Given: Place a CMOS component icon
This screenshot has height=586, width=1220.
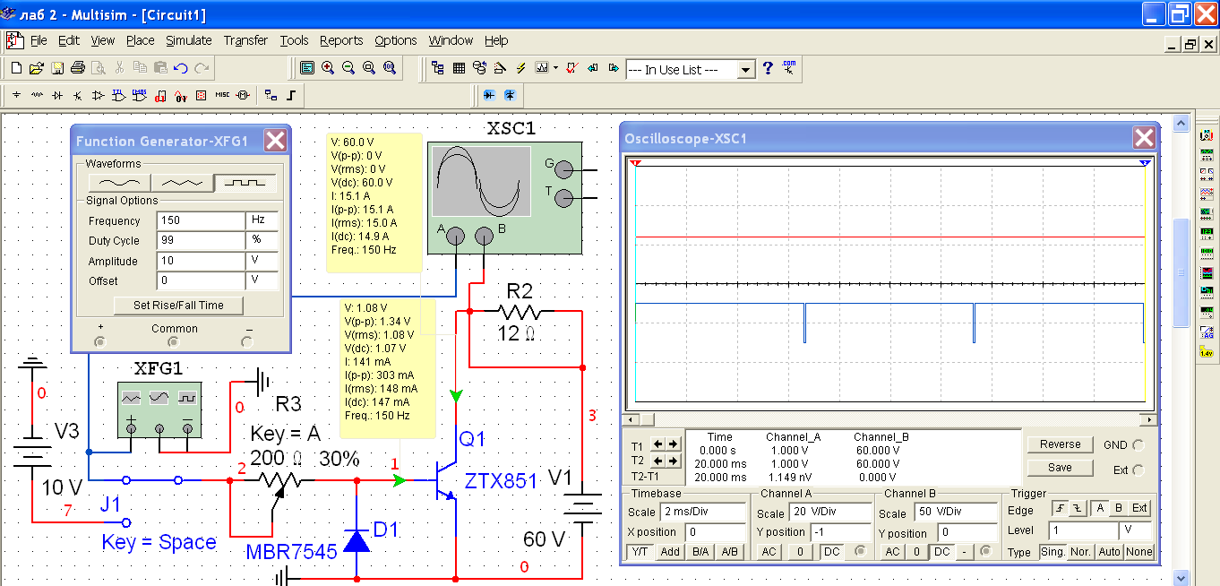Looking at the screenshot, I should pos(140,95).
